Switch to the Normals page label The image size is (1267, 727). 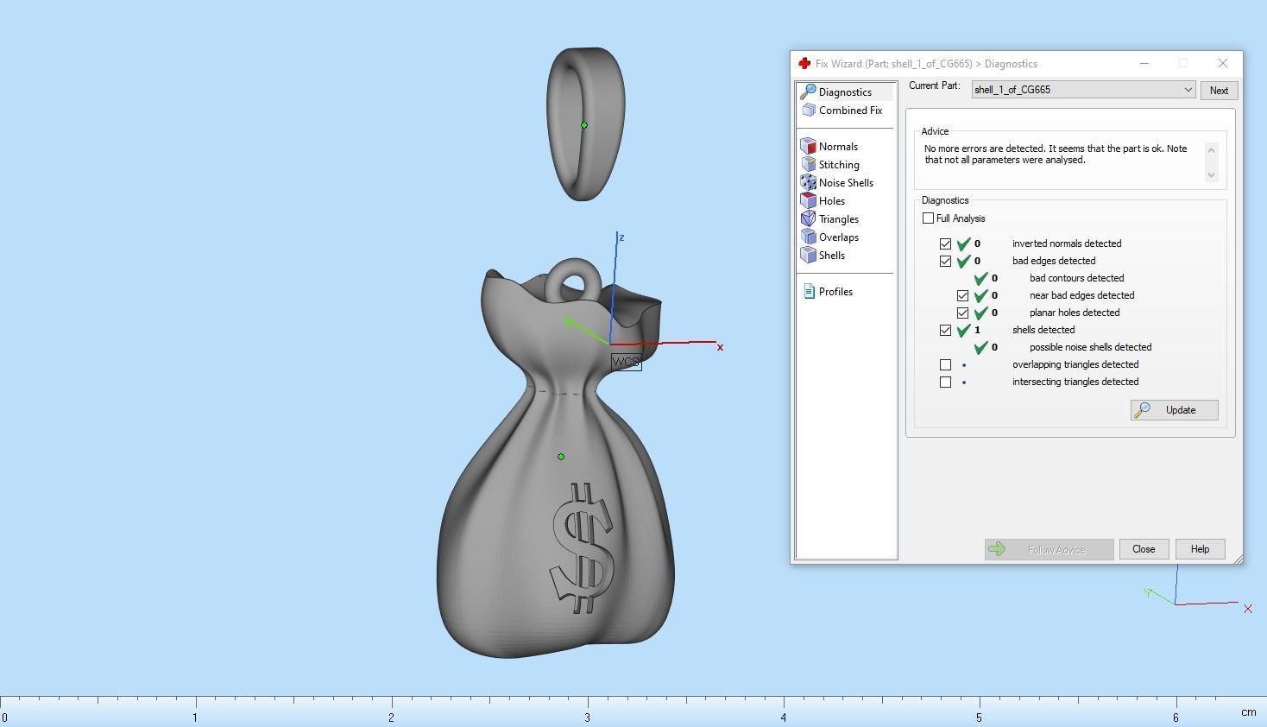point(838,147)
